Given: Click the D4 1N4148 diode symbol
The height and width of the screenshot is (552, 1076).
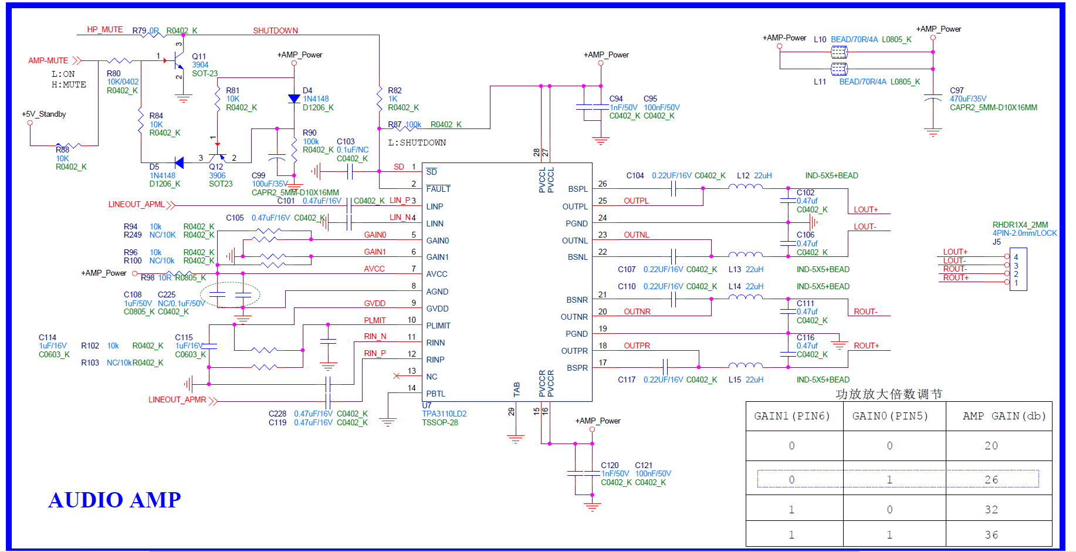Looking at the screenshot, I should click(x=294, y=99).
